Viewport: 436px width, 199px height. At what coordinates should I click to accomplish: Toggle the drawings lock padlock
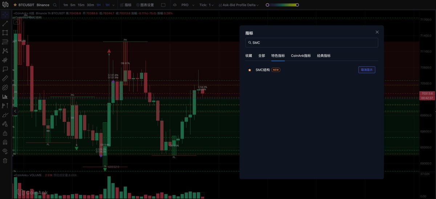coord(5,133)
